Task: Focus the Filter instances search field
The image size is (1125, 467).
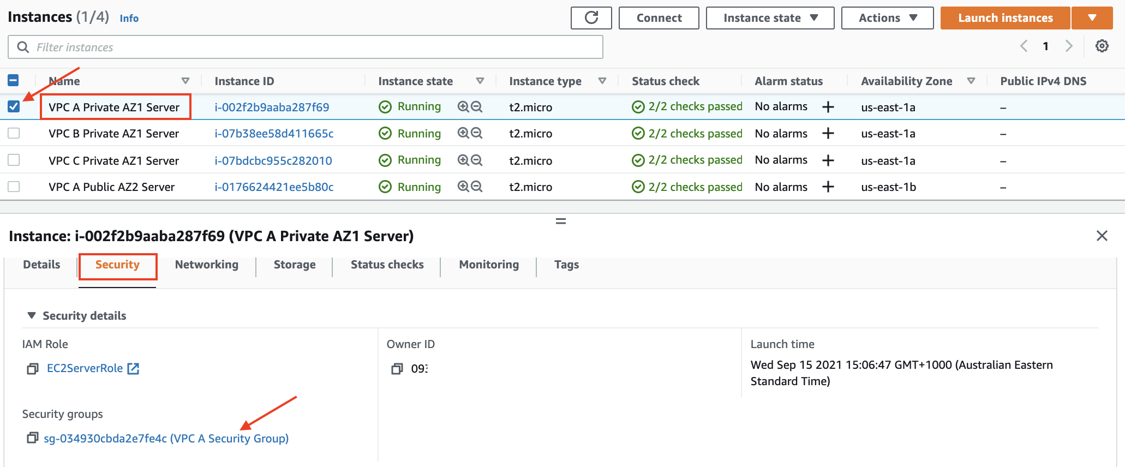Action: (316, 47)
